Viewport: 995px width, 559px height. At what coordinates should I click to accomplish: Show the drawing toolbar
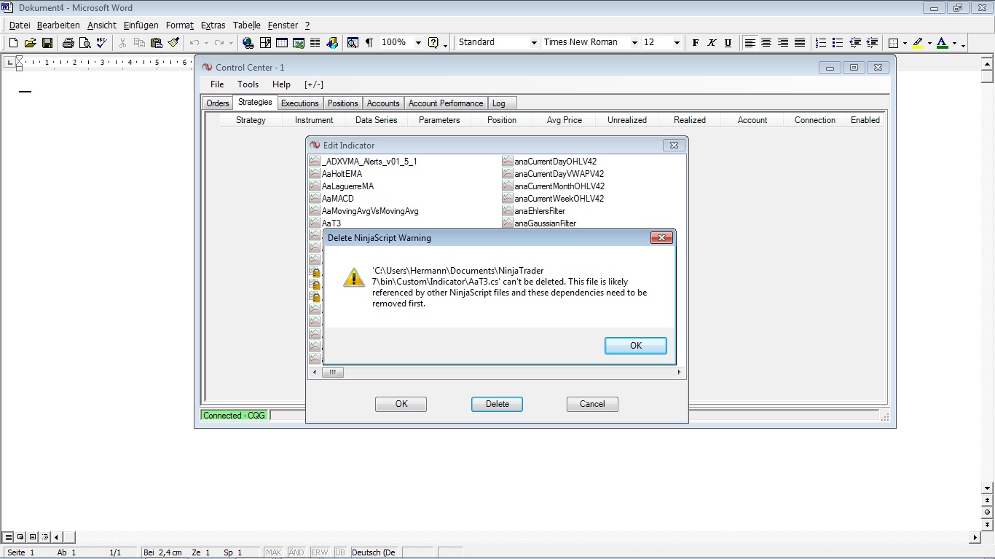(332, 43)
